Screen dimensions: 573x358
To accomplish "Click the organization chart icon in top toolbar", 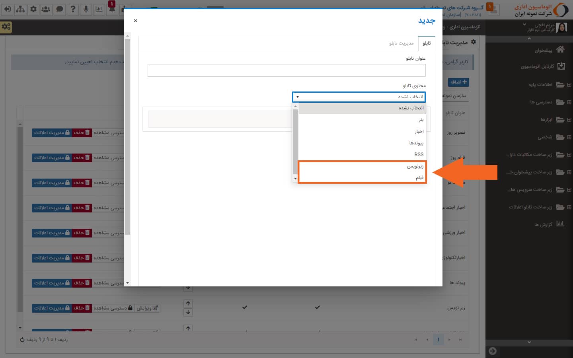I will (20, 9).
